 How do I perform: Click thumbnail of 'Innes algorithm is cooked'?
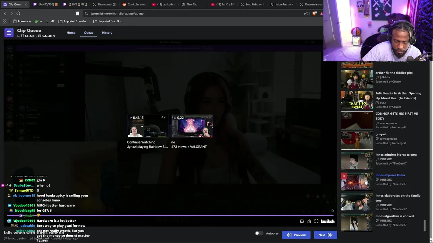click(x=357, y=223)
